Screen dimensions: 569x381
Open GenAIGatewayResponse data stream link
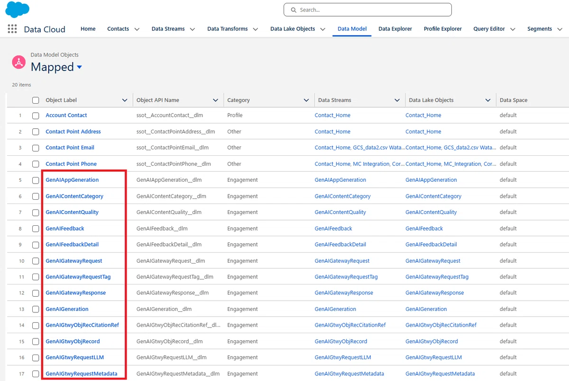pyautogui.click(x=344, y=293)
